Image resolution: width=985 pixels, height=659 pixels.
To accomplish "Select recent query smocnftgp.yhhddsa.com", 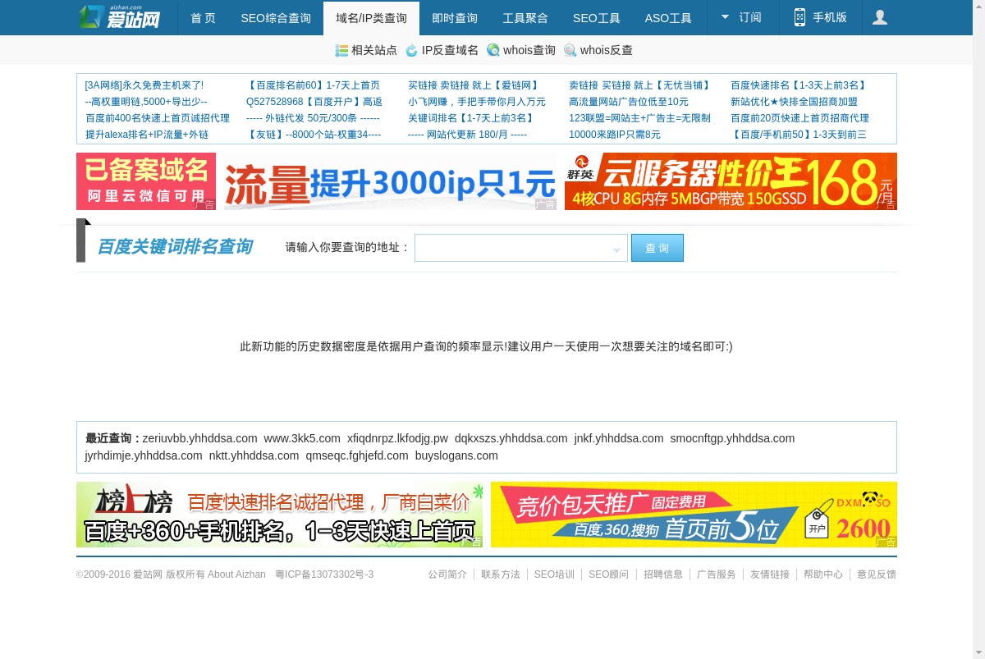I will pyautogui.click(x=732, y=438).
